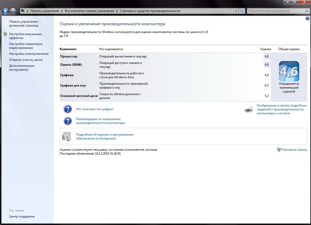Click the 4,8 graphics score
Image resolution: width=311 pixels, height=225 pixels.
pos(267,75)
